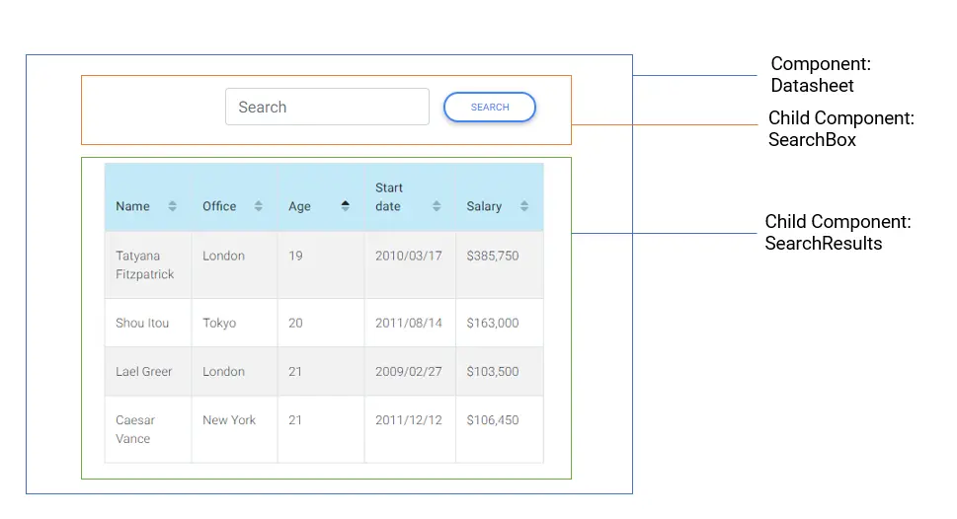Select age 21 in Lael Greer's row
The image size is (957, 519).
pos(321,371)
